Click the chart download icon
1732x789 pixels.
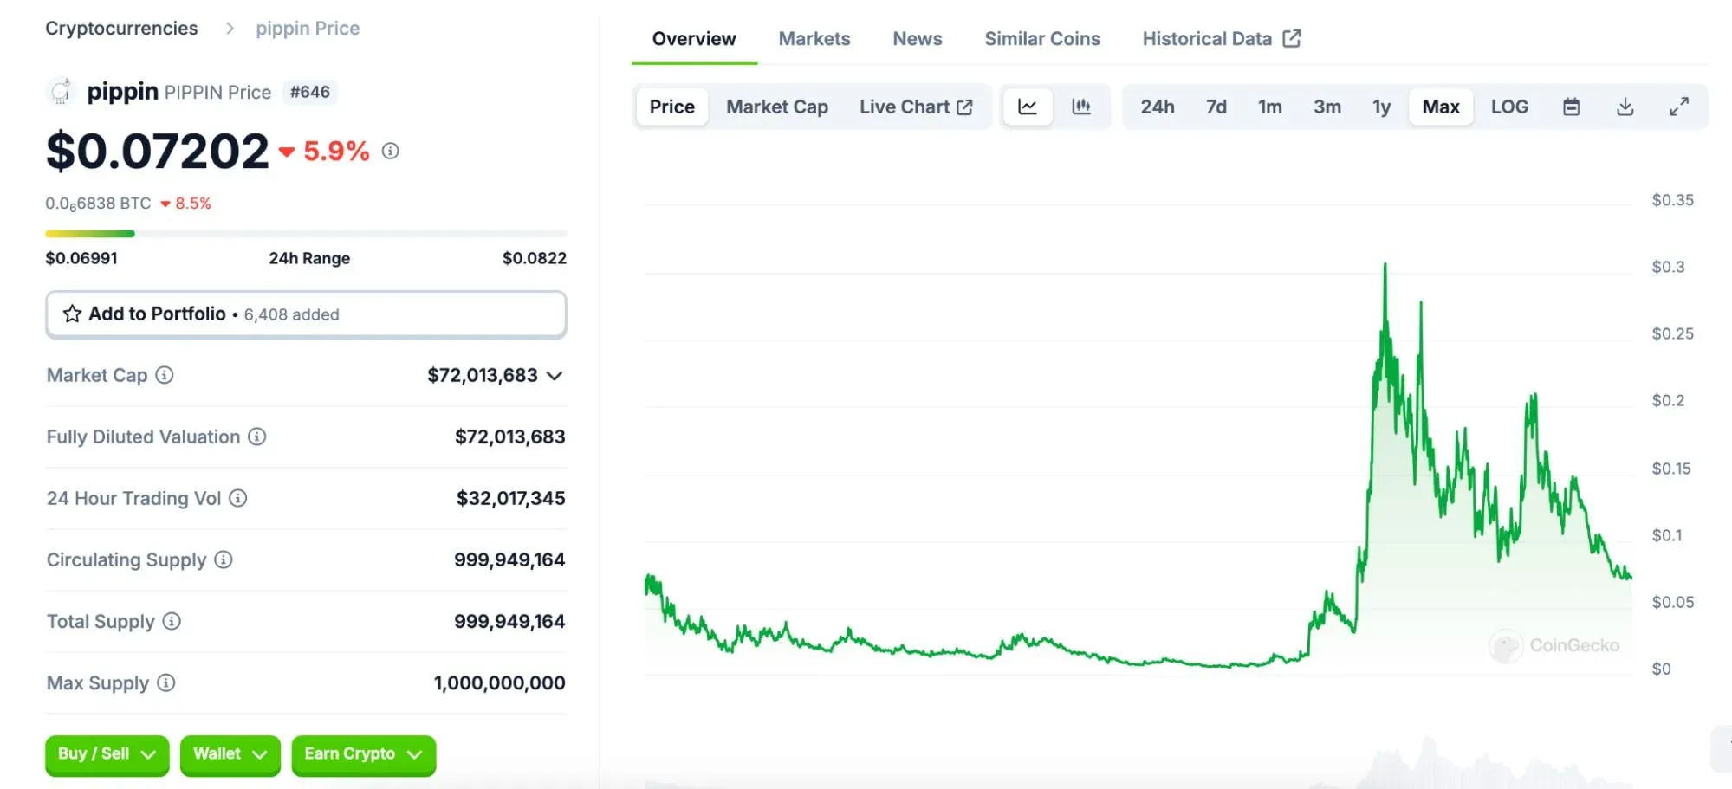[x=1625, y=106]
